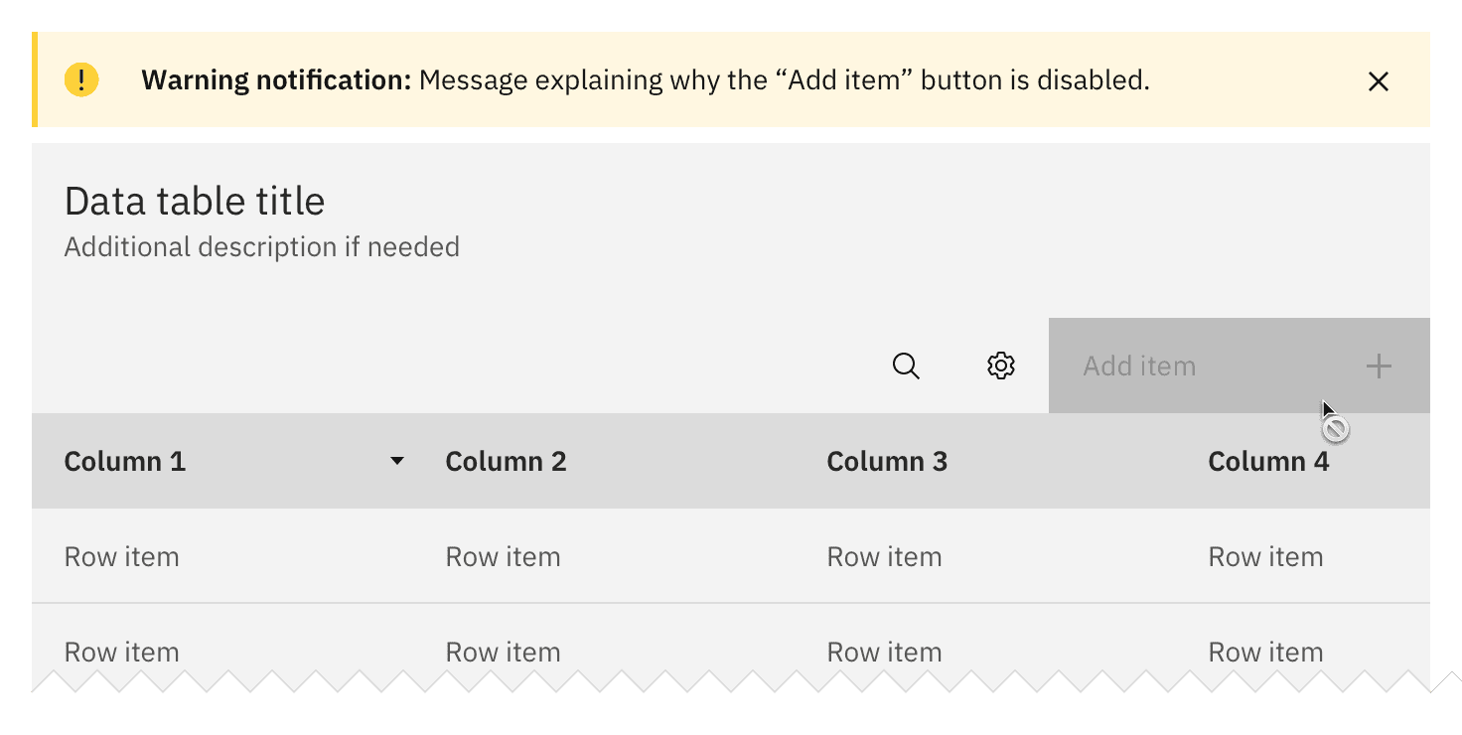Image resolution: width=1462 pixels, height=735 pixels.
Task: Select the second Row item under Column 1
Action: coord(121,652)
